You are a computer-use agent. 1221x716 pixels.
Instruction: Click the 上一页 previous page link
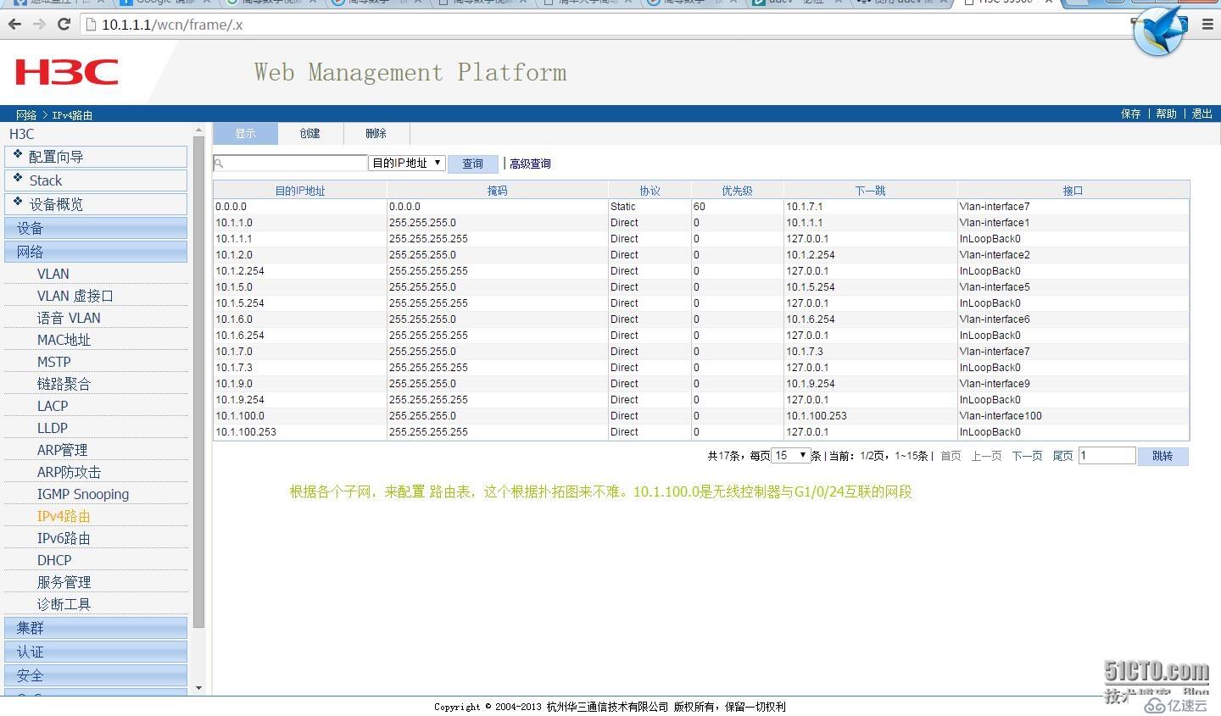[986, 456]
